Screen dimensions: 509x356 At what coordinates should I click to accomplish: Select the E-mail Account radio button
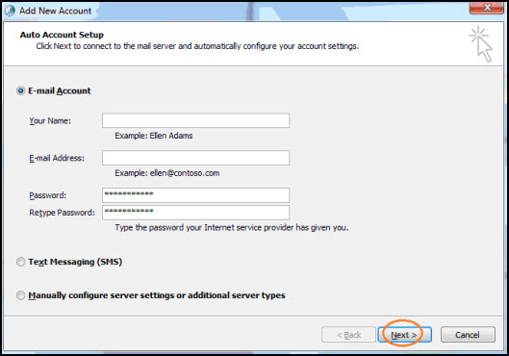21,90
